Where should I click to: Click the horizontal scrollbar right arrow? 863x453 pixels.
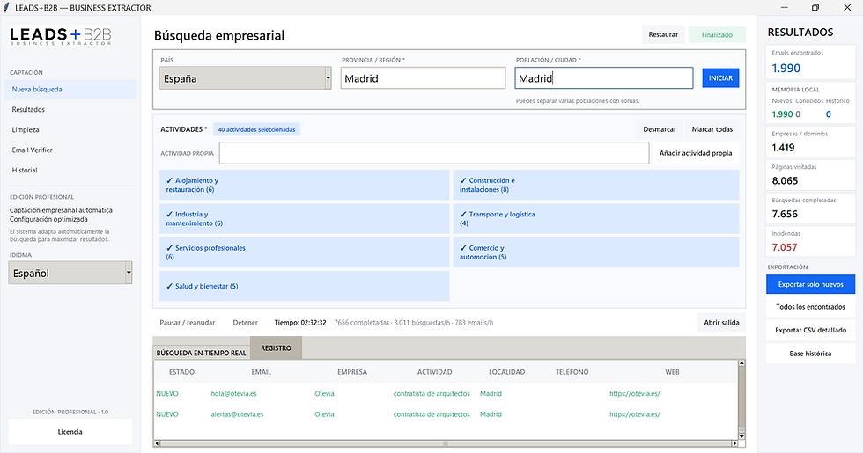(734, 443)
